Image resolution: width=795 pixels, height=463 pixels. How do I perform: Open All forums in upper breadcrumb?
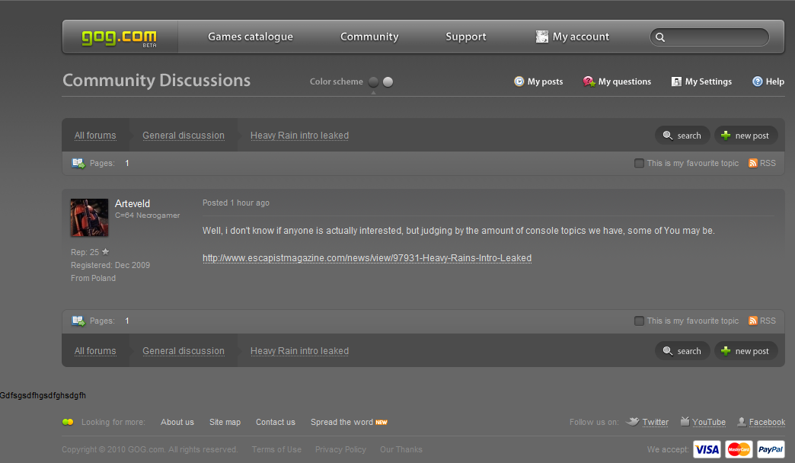click(95, 136)
